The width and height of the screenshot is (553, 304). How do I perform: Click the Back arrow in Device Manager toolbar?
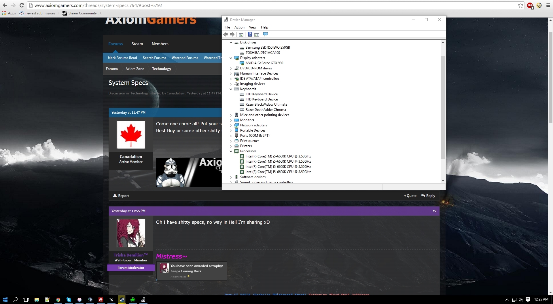(x=226, y=35)
